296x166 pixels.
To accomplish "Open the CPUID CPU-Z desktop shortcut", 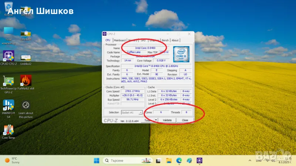I will coord(8,56).
